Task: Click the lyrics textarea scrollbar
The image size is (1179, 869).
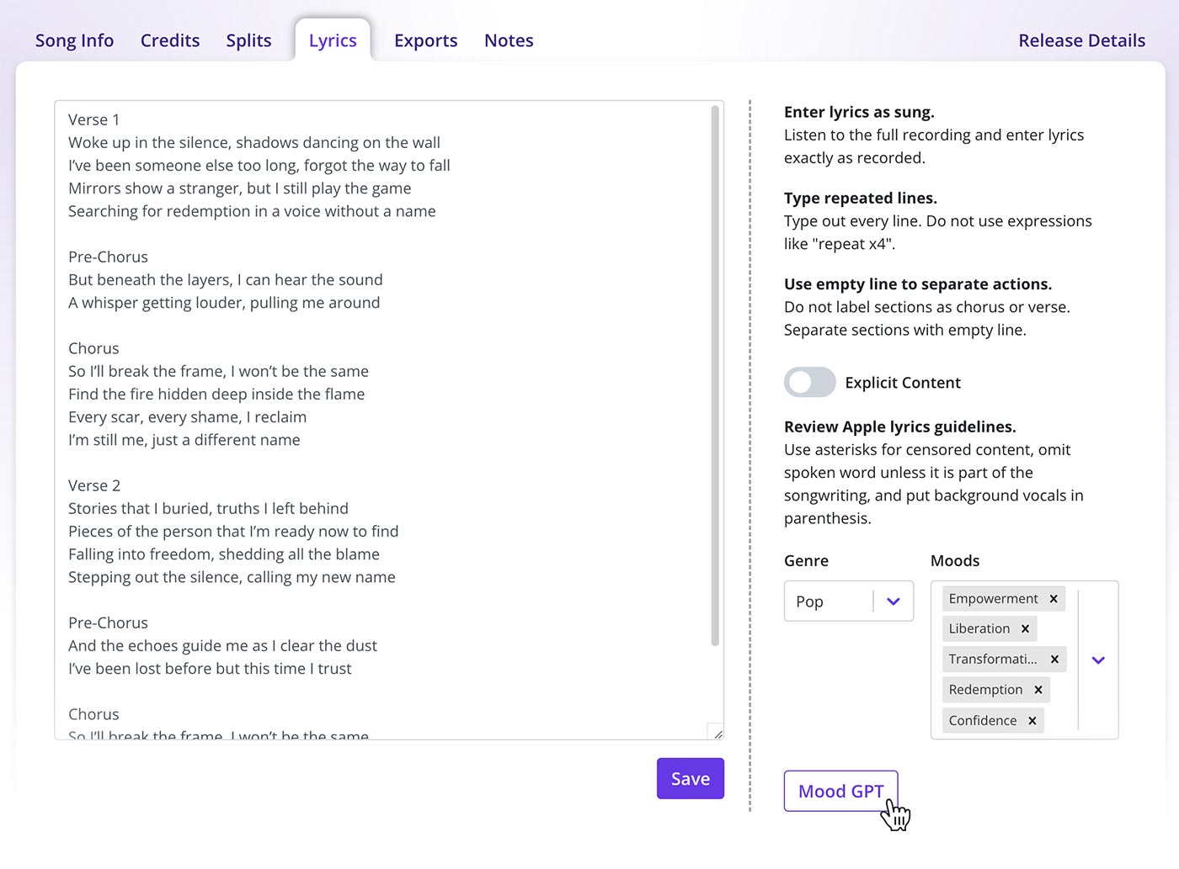Action: point(715,376)
